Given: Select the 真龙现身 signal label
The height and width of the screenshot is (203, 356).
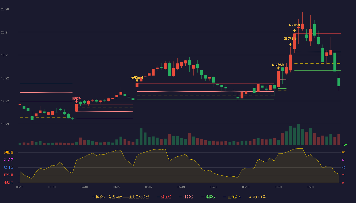Looking at the screenshot, I should coord(290,39).
